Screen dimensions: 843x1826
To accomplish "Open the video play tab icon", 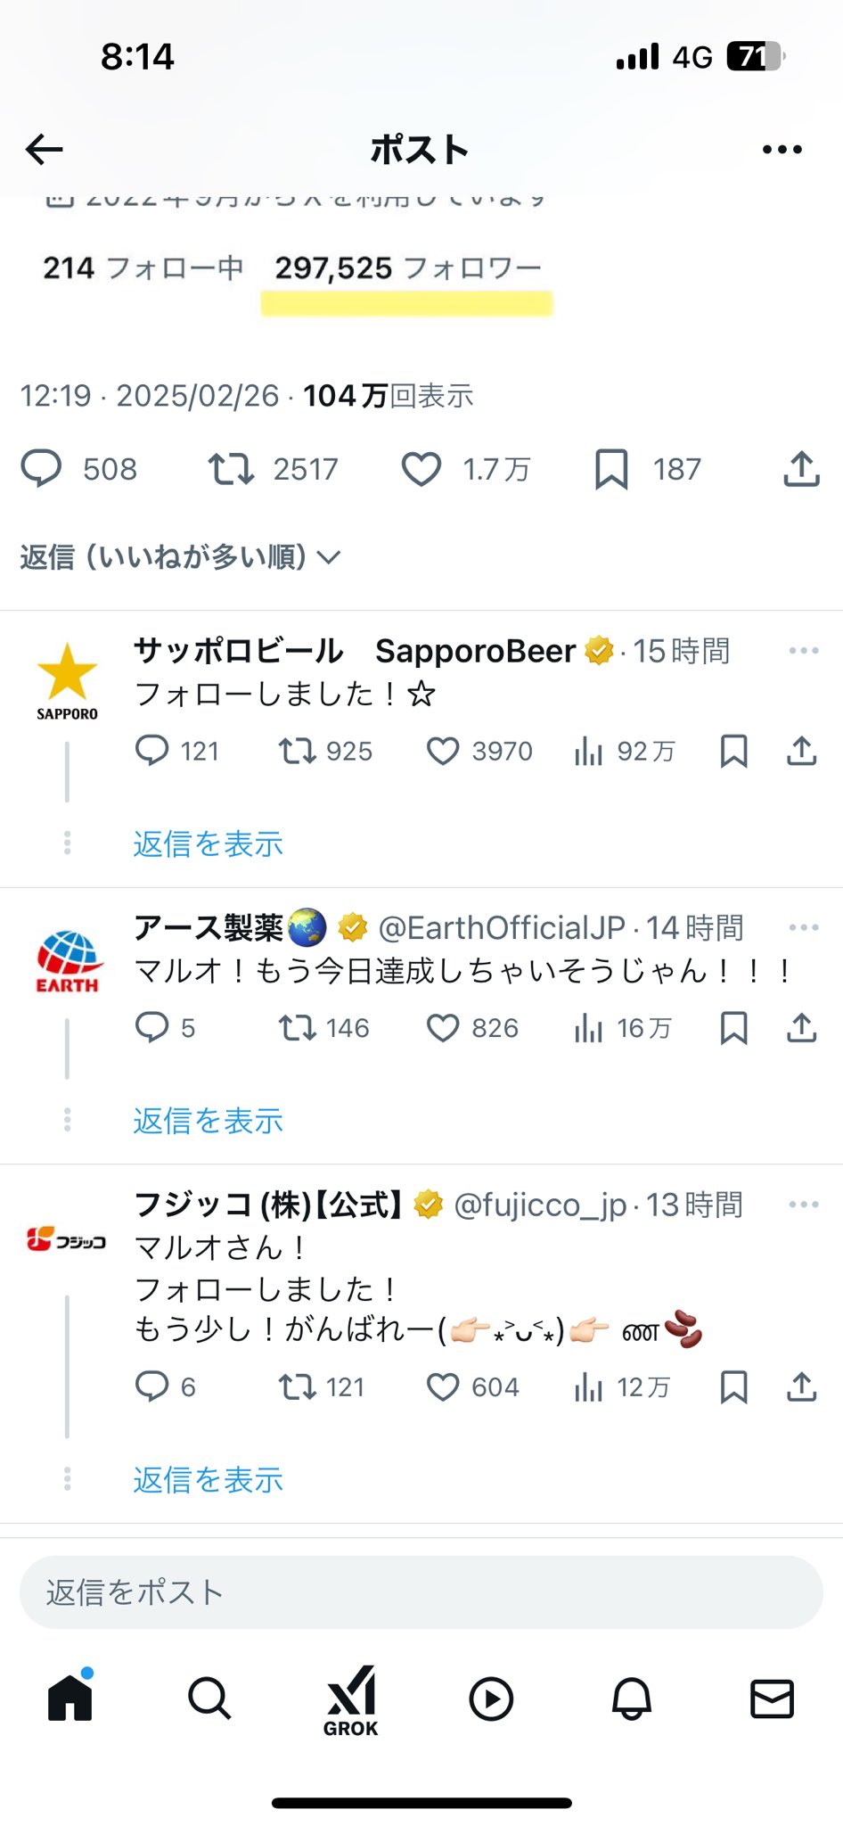I will tap(491, 1699).
